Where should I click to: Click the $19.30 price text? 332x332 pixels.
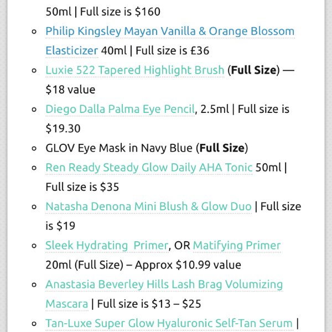63,128
